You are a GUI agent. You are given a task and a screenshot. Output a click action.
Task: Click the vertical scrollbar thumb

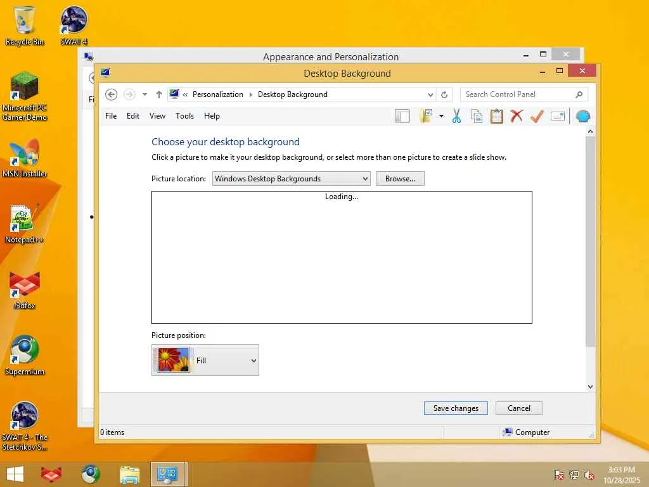pos(590,242)
